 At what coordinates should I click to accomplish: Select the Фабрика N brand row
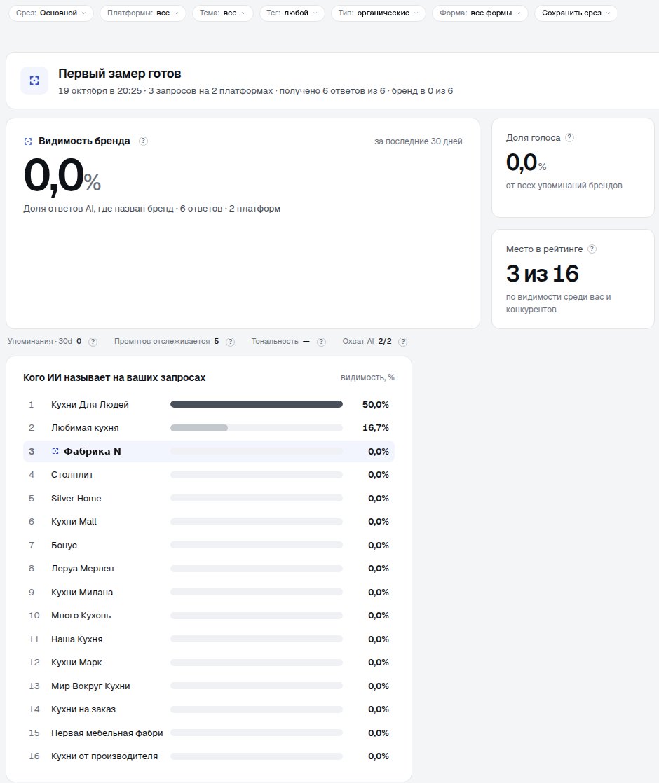(208, 452)
